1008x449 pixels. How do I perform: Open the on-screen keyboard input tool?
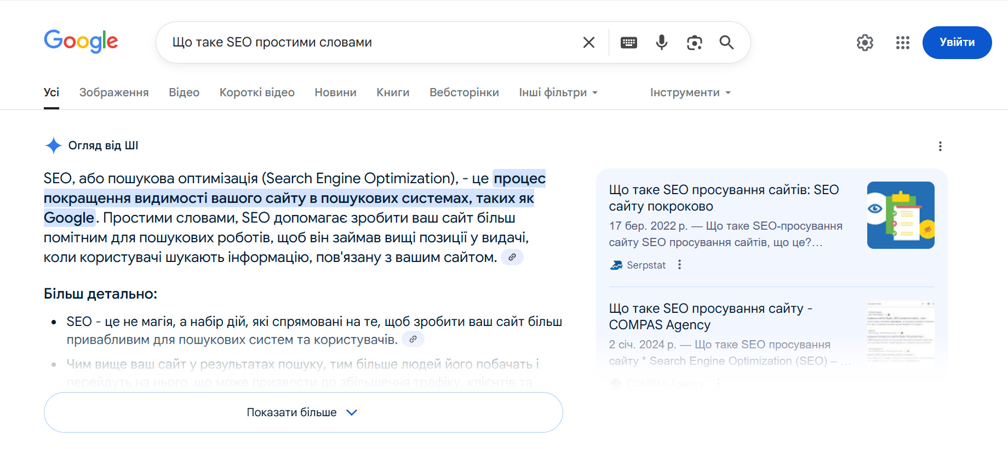[x=629, y=43]
